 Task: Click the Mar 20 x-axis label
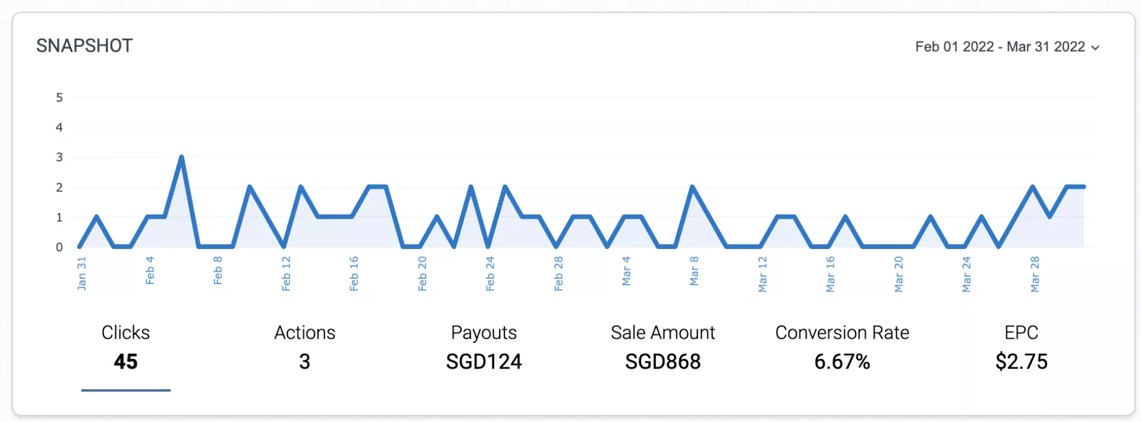tap(899, 274)
